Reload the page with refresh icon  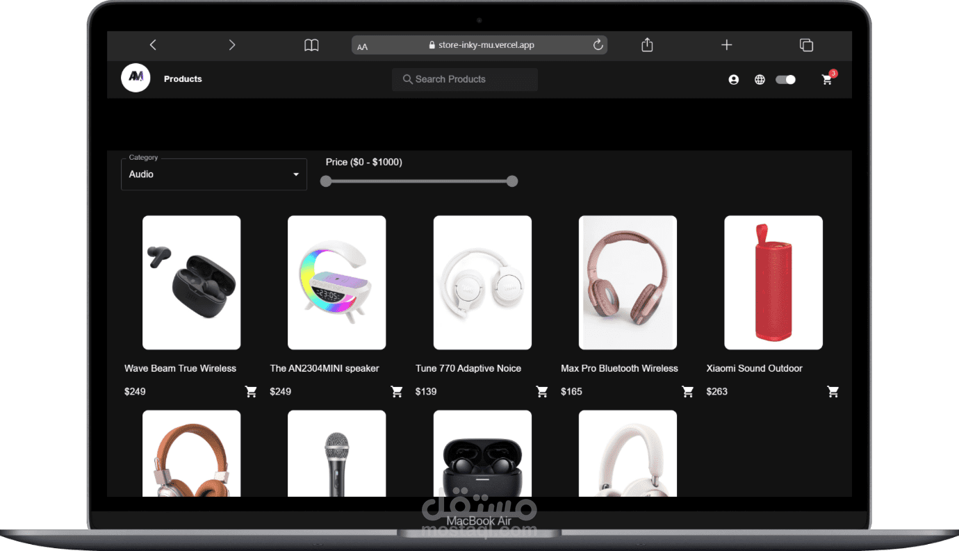[x=598, y=45]
